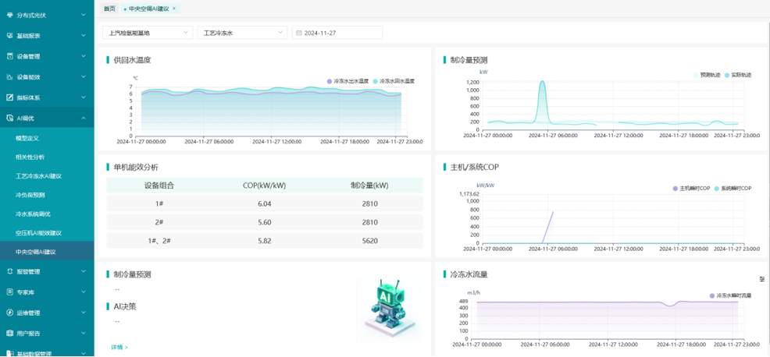
Task: Open the 上汽捷氢能基地 site dropdown
Action: click(148, 33)
